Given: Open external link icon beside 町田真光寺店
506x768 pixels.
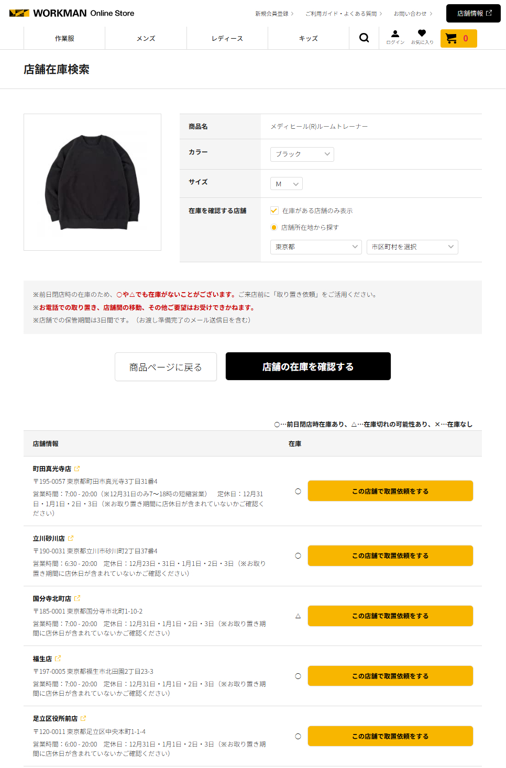Looking at the screenshot, I should (77, 469).
